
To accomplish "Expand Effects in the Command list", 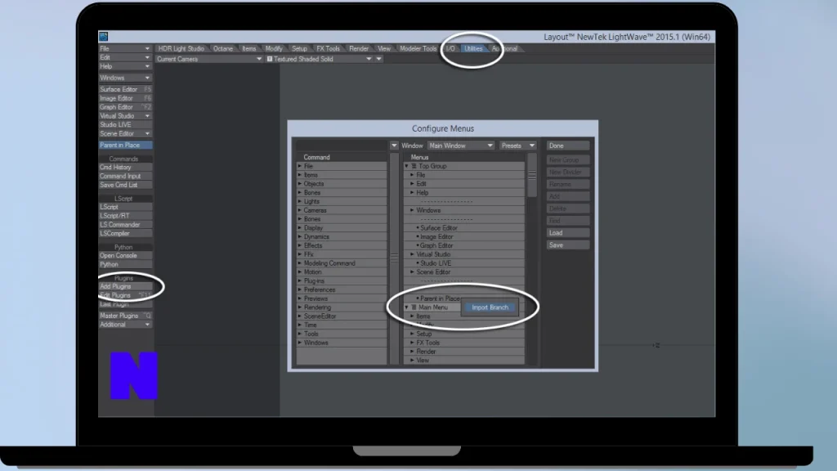I will [x=300, y=245].
